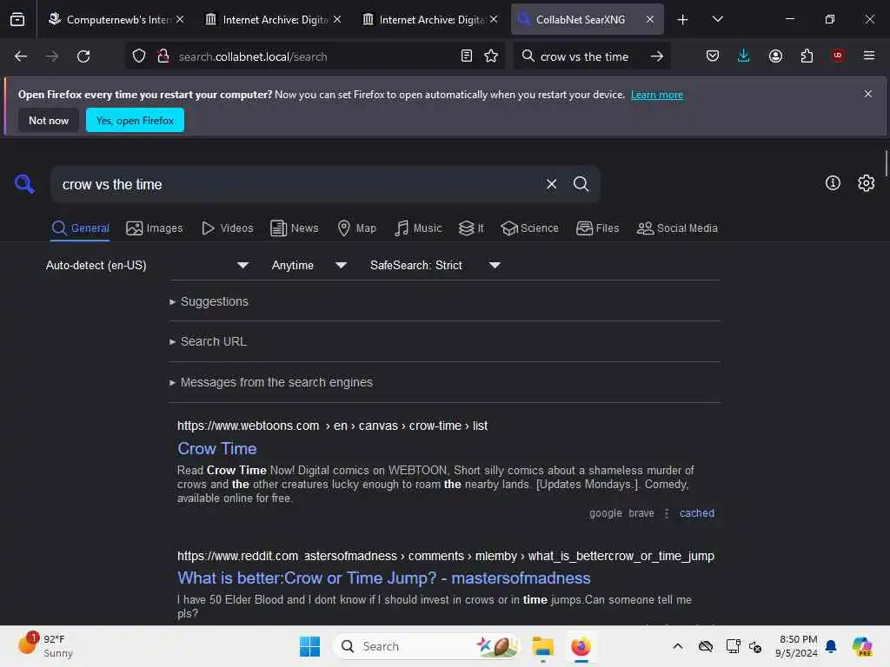Bookmark this page with the star
890x667 pixels.
(491, 56)
